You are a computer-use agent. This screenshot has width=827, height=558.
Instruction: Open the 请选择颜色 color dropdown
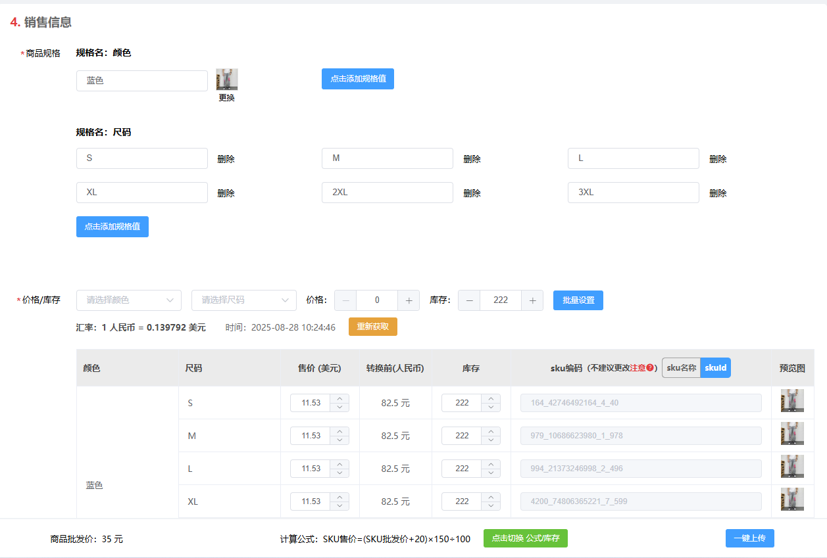point(129,300)
